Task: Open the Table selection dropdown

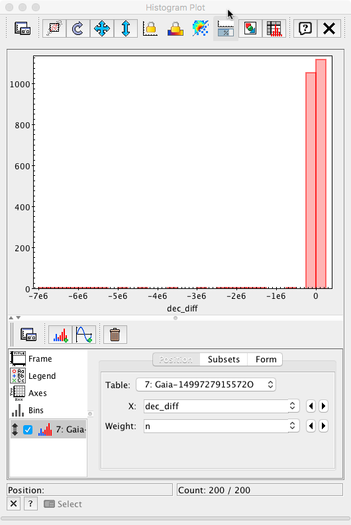Action: pos(206,385)
